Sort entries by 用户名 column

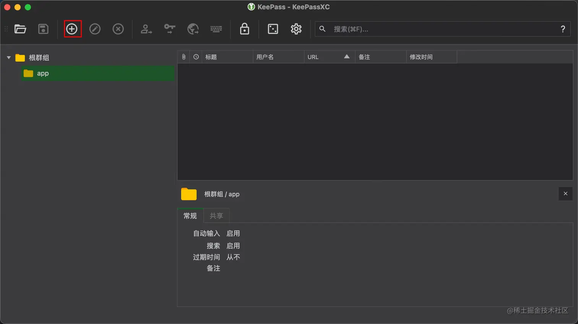(278, 57)
